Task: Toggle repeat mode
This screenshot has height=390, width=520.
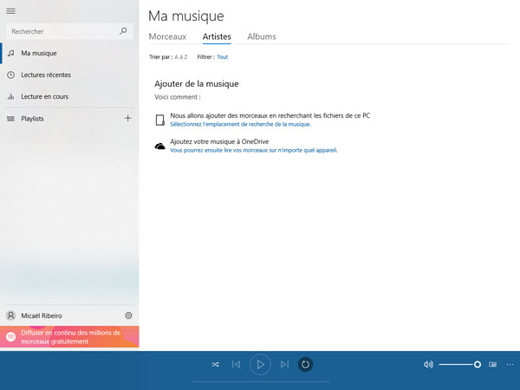Action: tap(305, 365)
